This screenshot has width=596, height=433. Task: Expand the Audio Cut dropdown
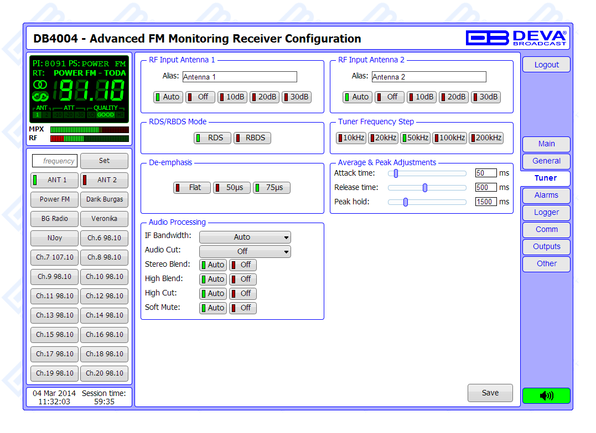point(245,251)
